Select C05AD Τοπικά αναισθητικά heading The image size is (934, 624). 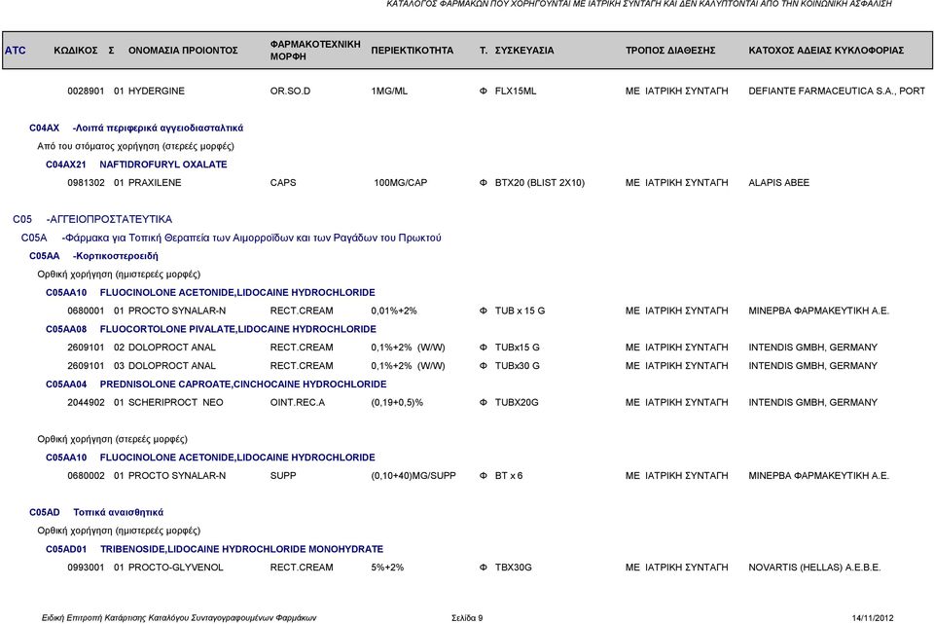click(96, 513)
